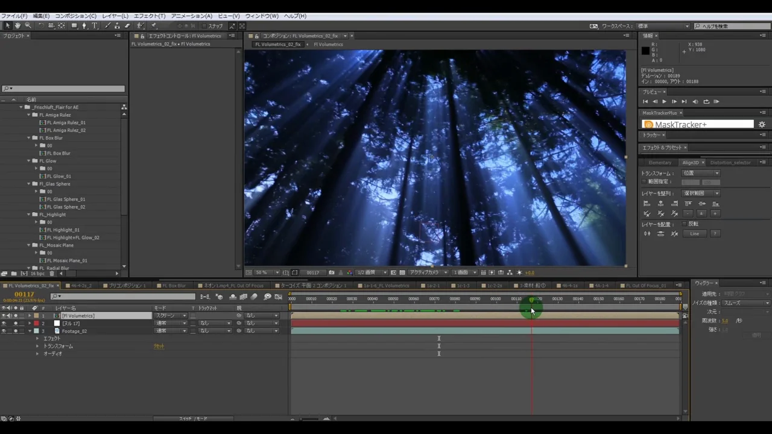Click the timeline layer search field
This screenshot has width=772, height=434.
pos(123,297)
